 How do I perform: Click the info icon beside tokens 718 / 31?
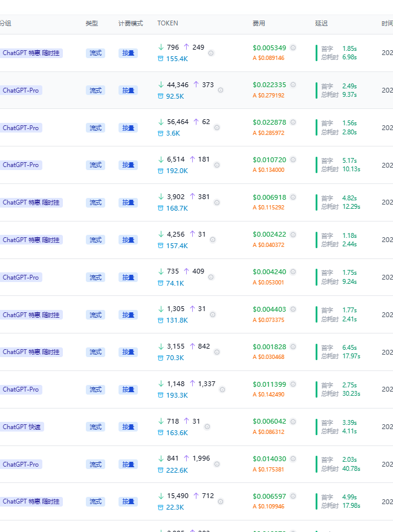[x=207, y=427]
